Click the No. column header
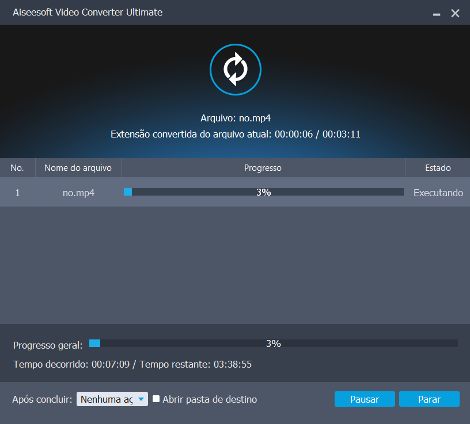This screenshot has height=424, width=470. click(17, 167)
